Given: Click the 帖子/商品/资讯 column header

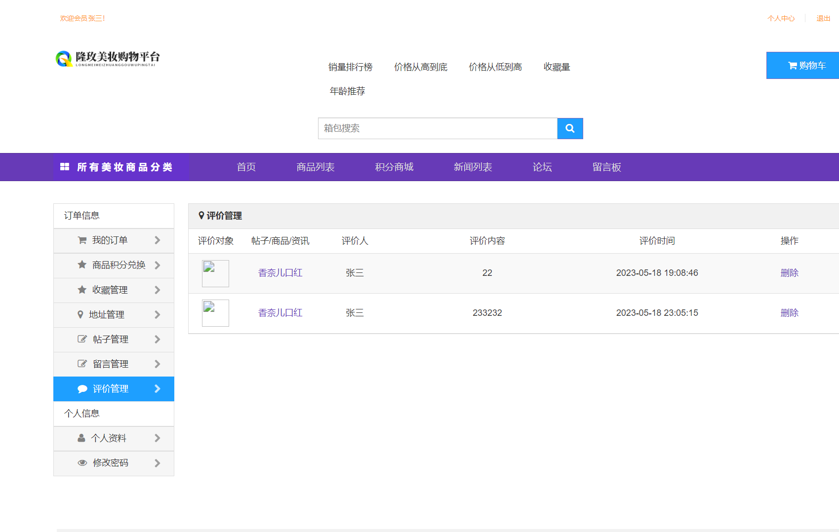Looking at the screenshot, I should [280, 241].
